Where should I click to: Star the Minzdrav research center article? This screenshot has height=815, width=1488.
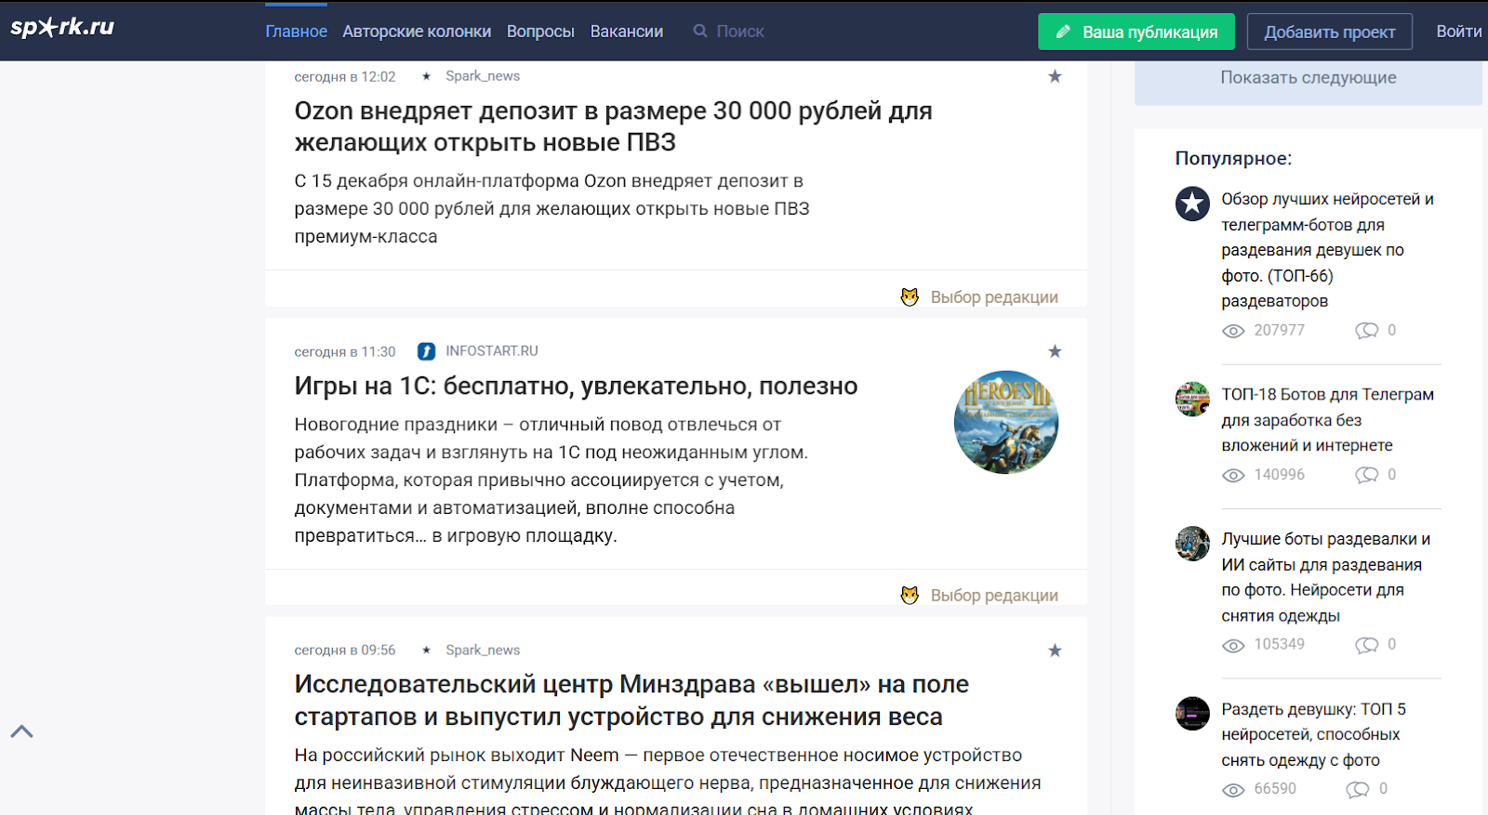(x=1055, y=651)
